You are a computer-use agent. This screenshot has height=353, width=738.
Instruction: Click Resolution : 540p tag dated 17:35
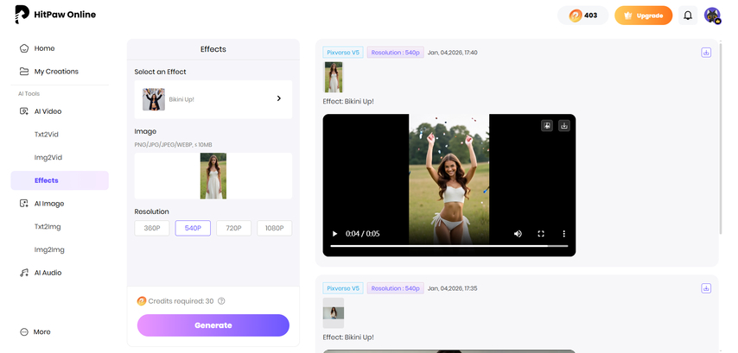(x=396, y=288)
